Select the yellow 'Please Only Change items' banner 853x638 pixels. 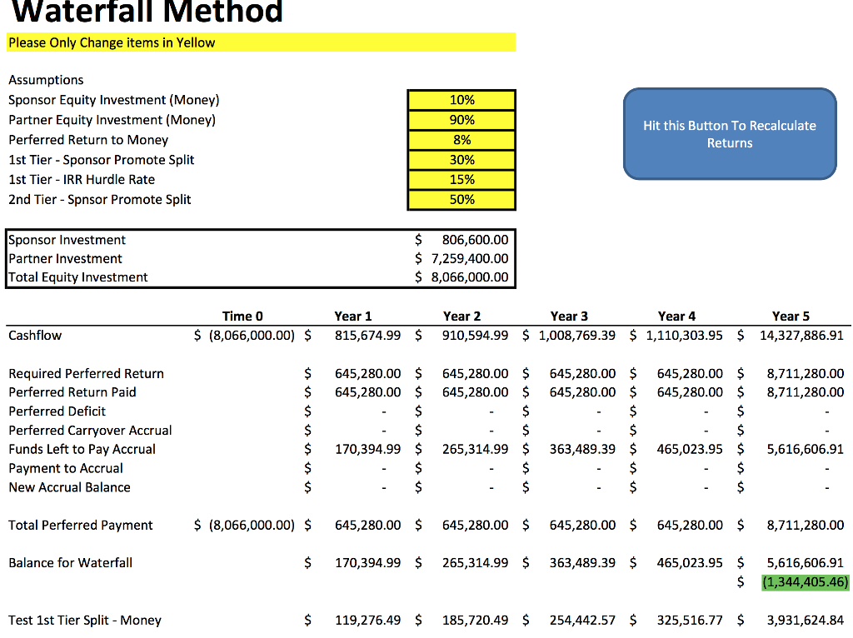261,42
